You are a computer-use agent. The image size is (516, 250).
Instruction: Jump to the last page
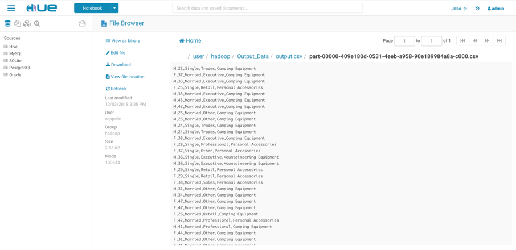click(x=499, y=41)
